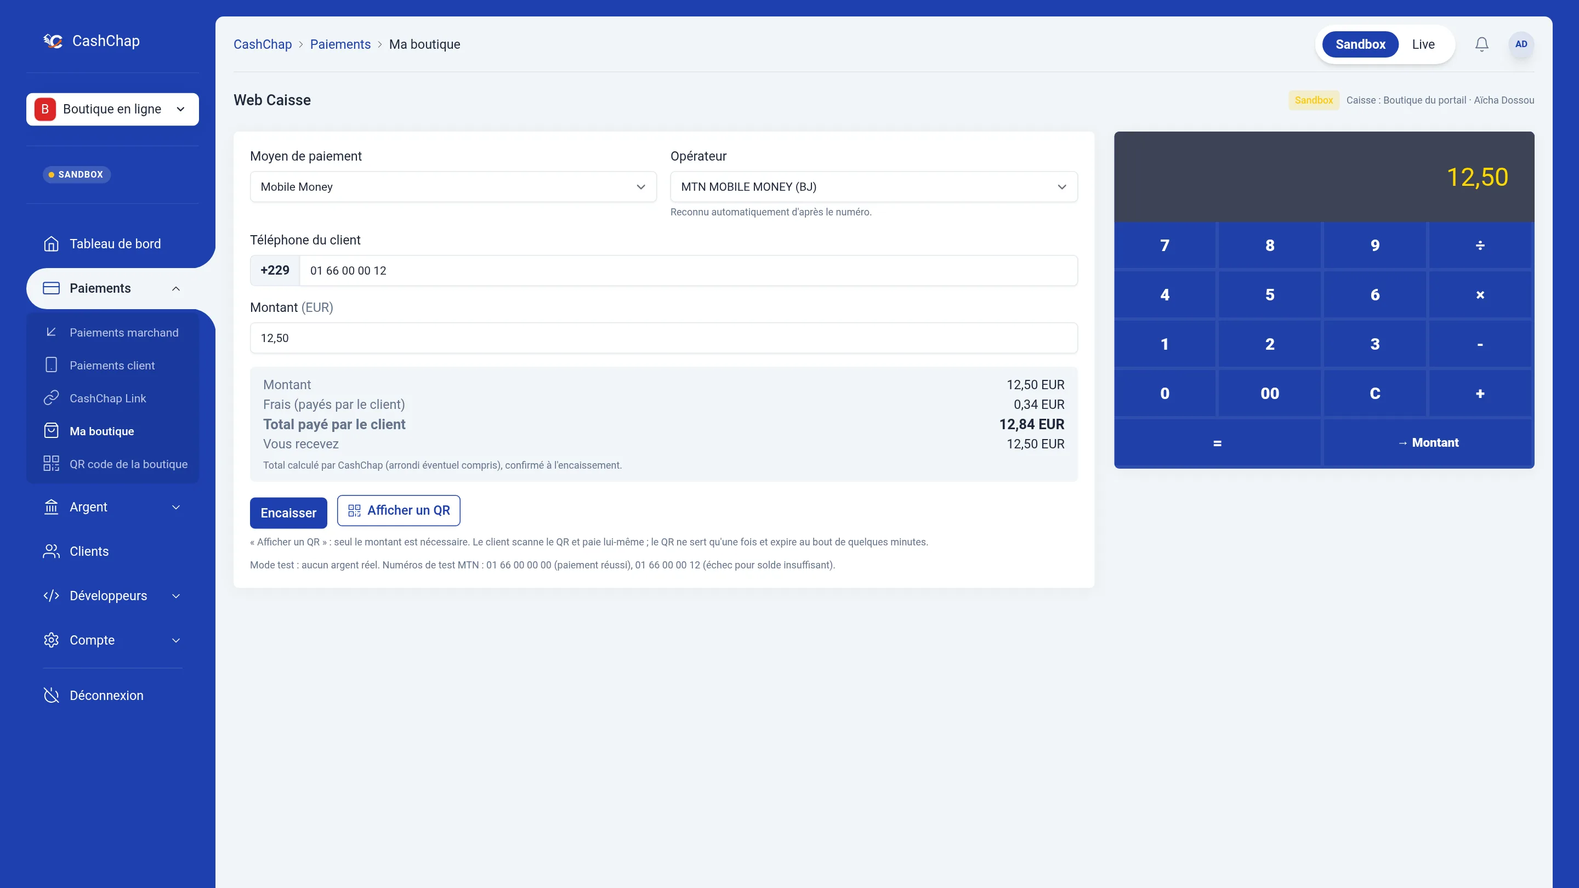Click the CashChap breadcrumb link
The height and width of the screenshot is (888, 1579).
[x=263, y=44]
